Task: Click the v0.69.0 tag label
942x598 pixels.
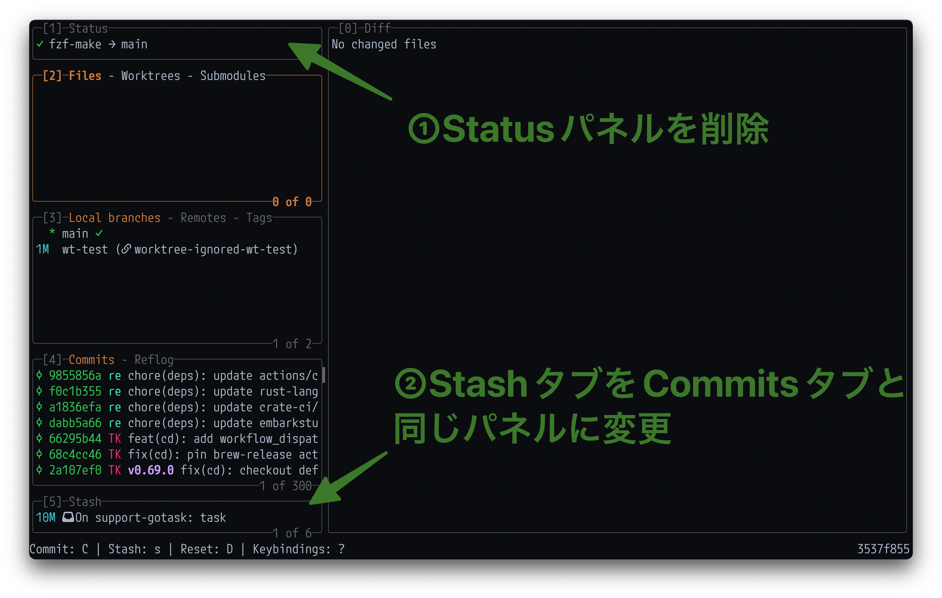Action: [x=151, y=470]
